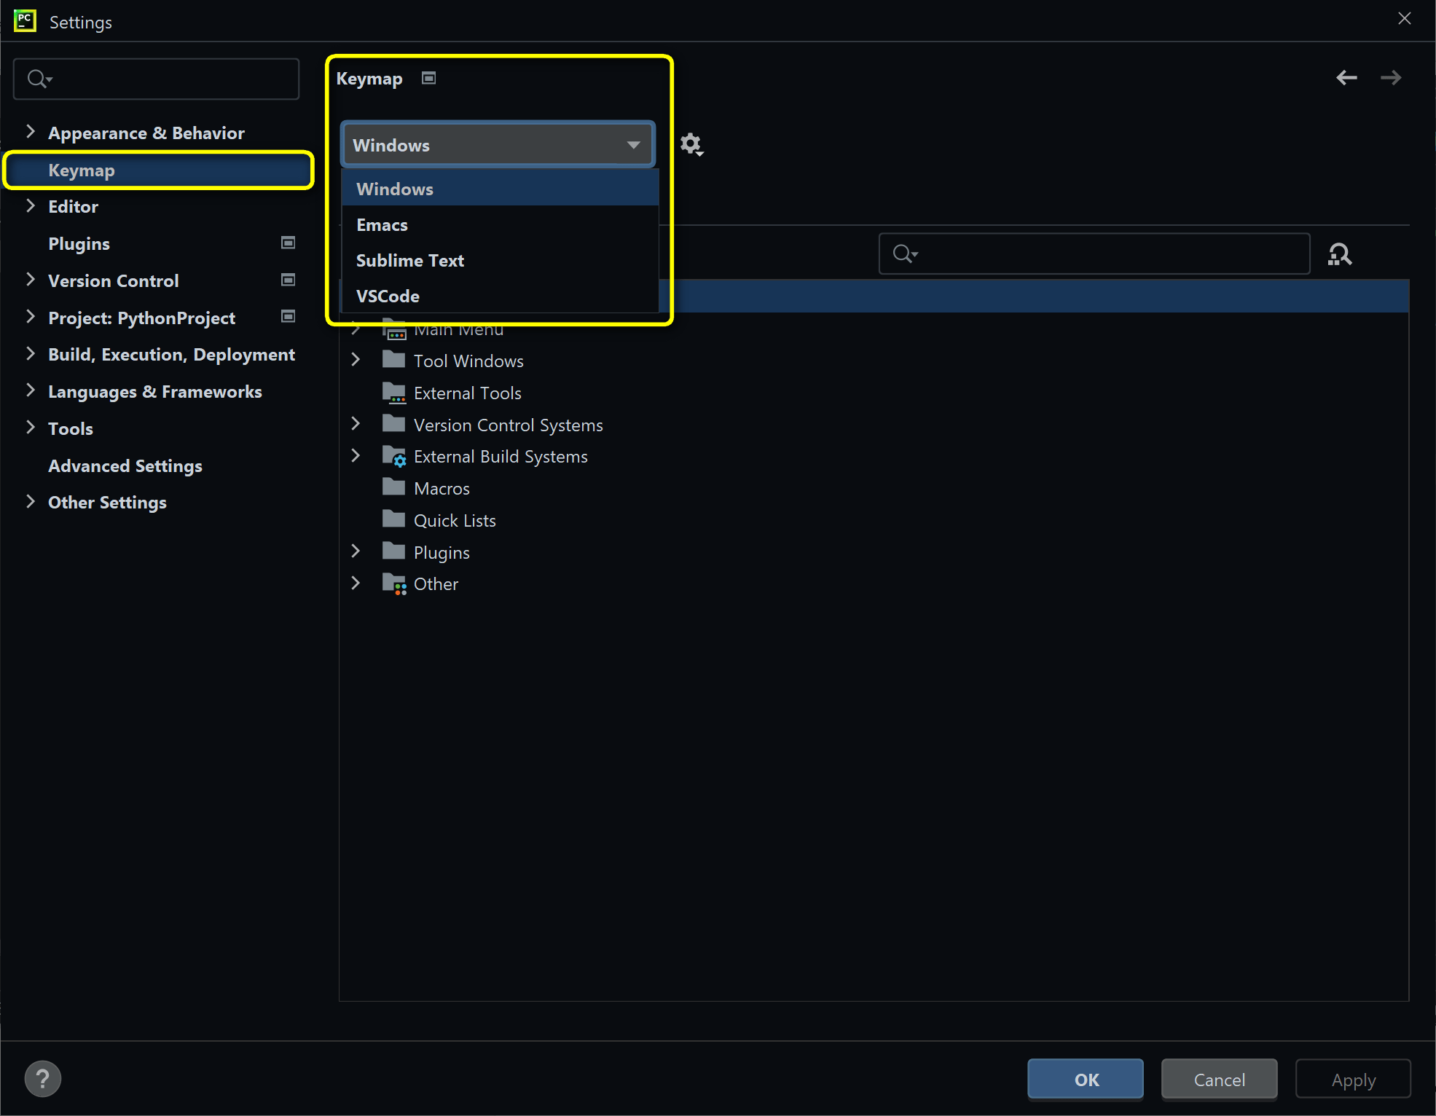The image size is (1436, 1116).
Task: Click Cancel to discard changes
Action: point(1219,1077)
